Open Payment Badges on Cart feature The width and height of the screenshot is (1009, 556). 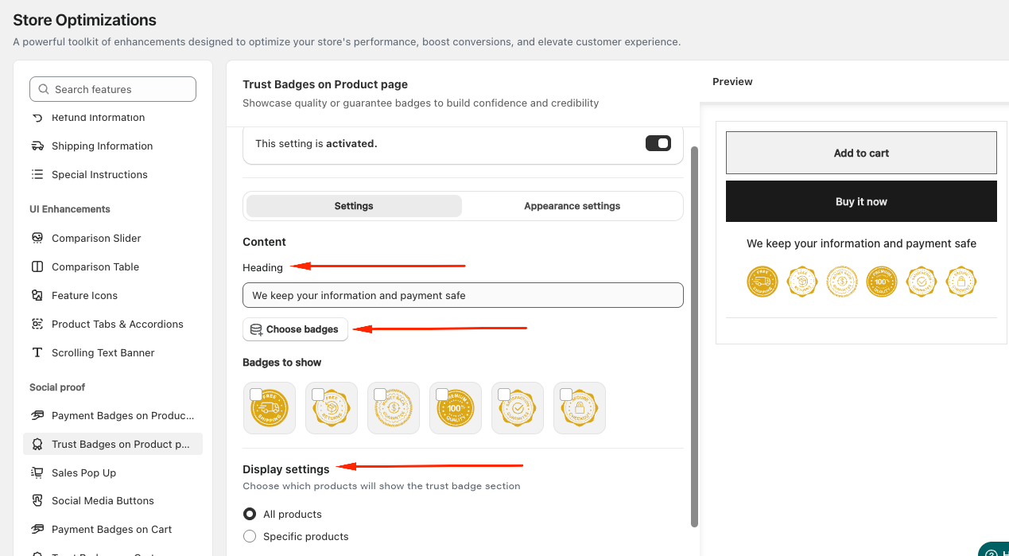click(x=113, y=529)
